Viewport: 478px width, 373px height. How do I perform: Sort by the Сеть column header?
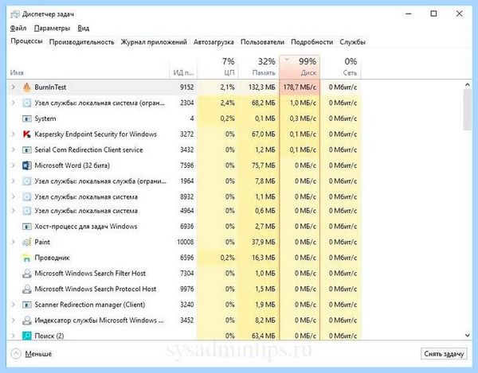coord(340,67)
